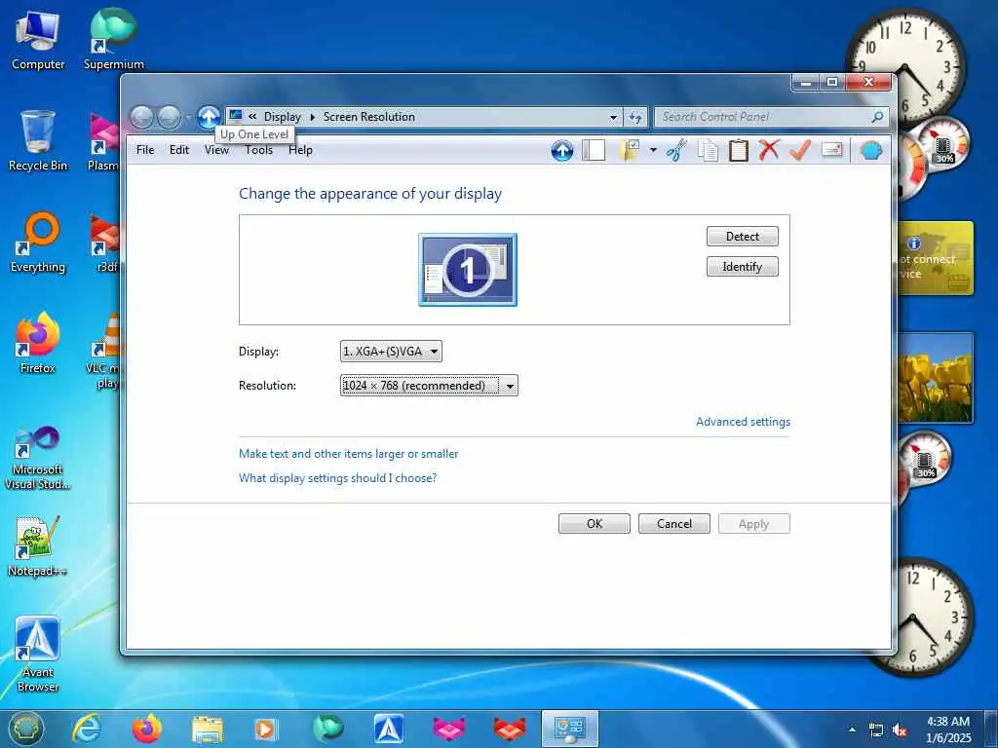Open the Help menu
Image resolution: width=998 pixels, height=748 pixels.
tap(300, 150)
